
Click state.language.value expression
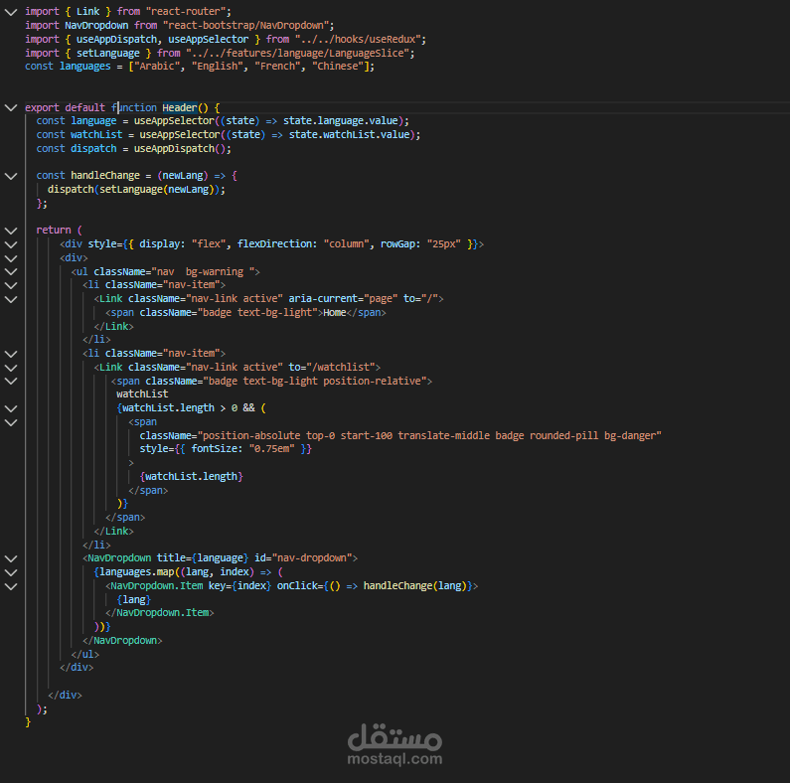[x=340, y=121]
